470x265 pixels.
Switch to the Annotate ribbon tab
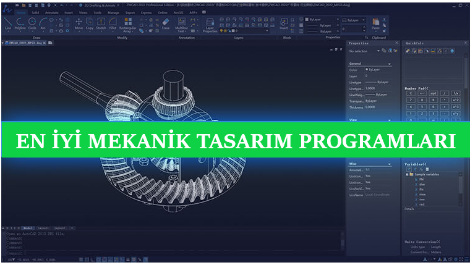pyautogui.click(x=52, y=12)
